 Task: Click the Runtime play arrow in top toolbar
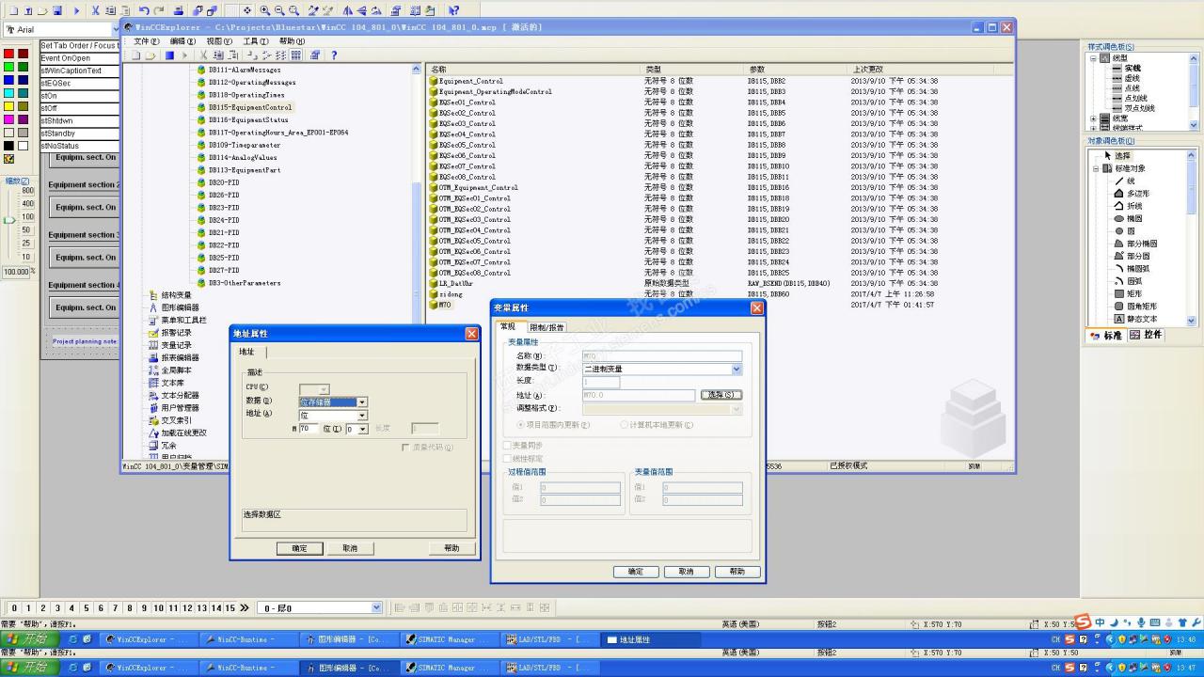77,10
